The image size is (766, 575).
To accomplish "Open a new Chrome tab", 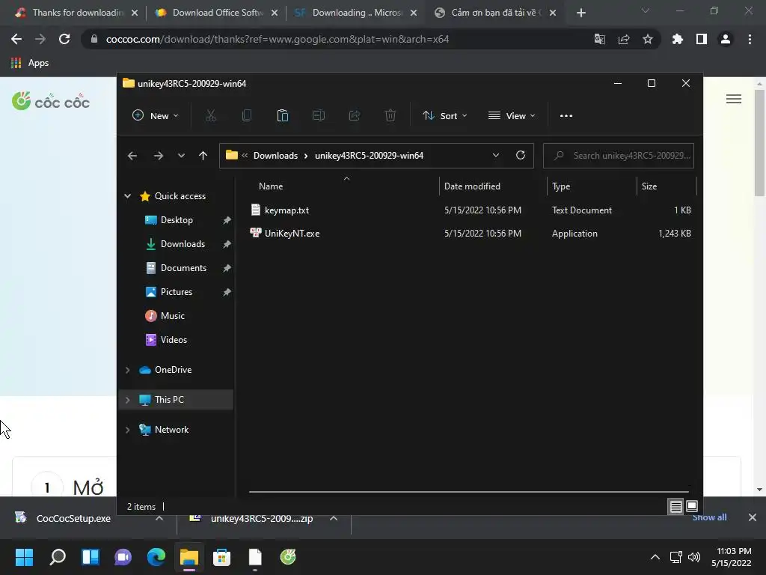I will point(580,13).
